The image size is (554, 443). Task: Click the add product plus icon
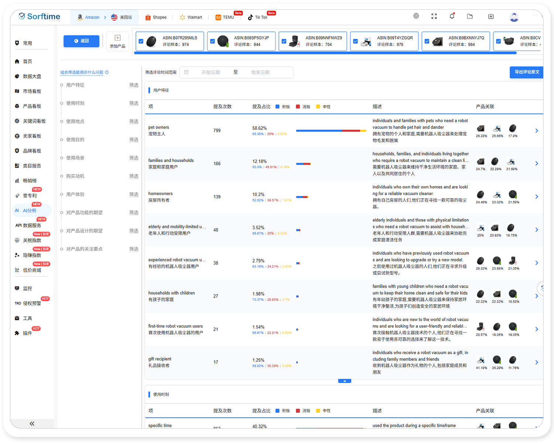click(x=117, y=38)
